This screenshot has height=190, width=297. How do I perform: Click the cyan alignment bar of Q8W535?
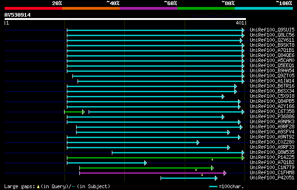(x=178, y=152)
